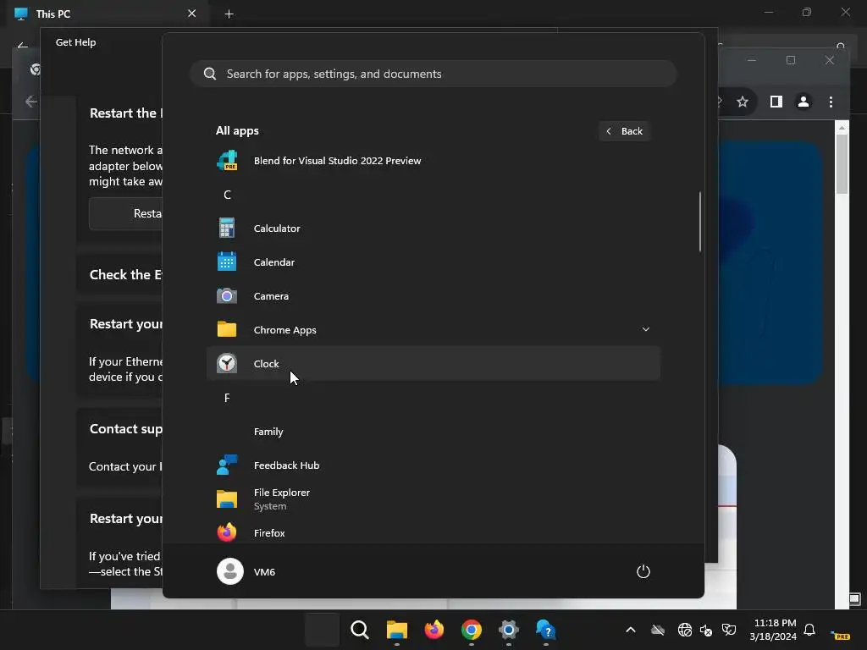The height and width of the screenshot is (650, 867).
Task: Click Restart button in Get Help window
Action: 126,214
